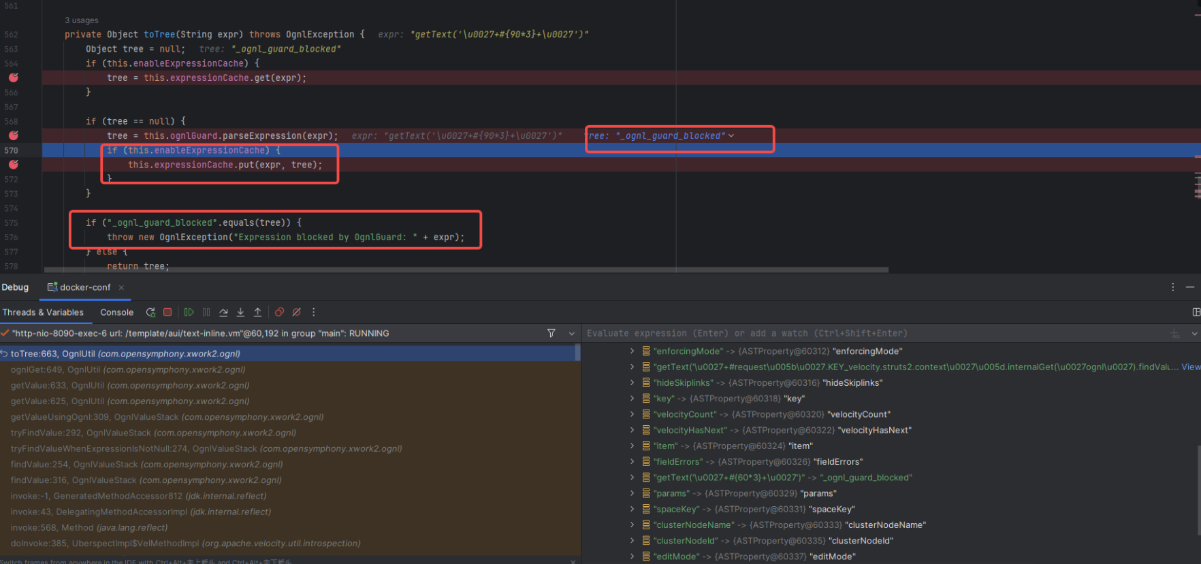This screenshot has height=564, width=1201.
Task: Step over the current line
Action: click(x=223, y=312)
